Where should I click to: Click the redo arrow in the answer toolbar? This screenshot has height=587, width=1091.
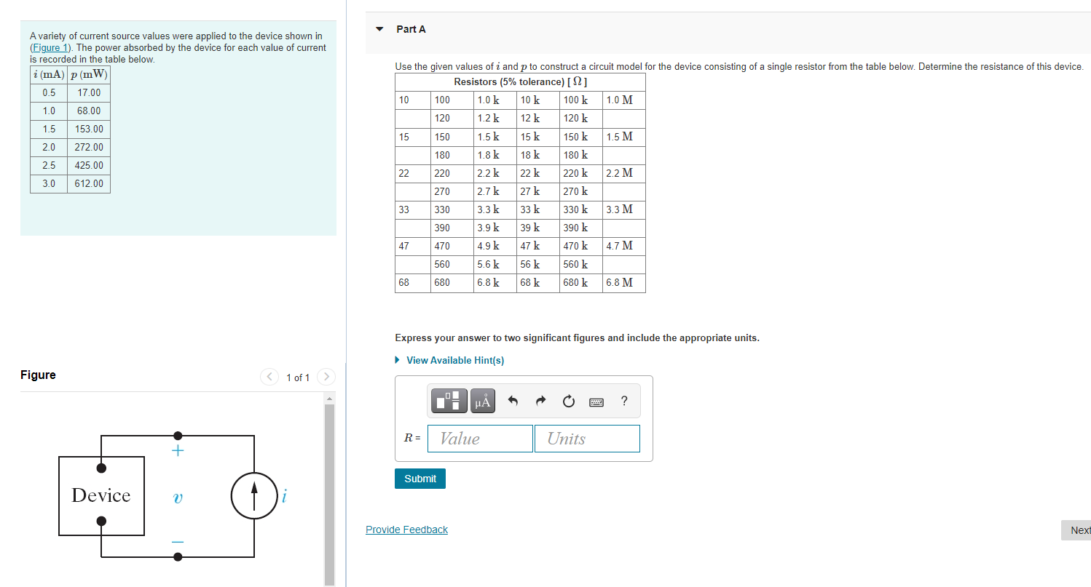[x=540, y=401]
